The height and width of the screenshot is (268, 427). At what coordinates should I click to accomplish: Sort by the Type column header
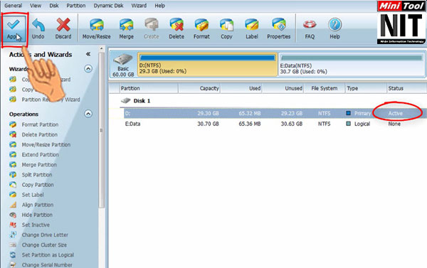pos(366,88)
